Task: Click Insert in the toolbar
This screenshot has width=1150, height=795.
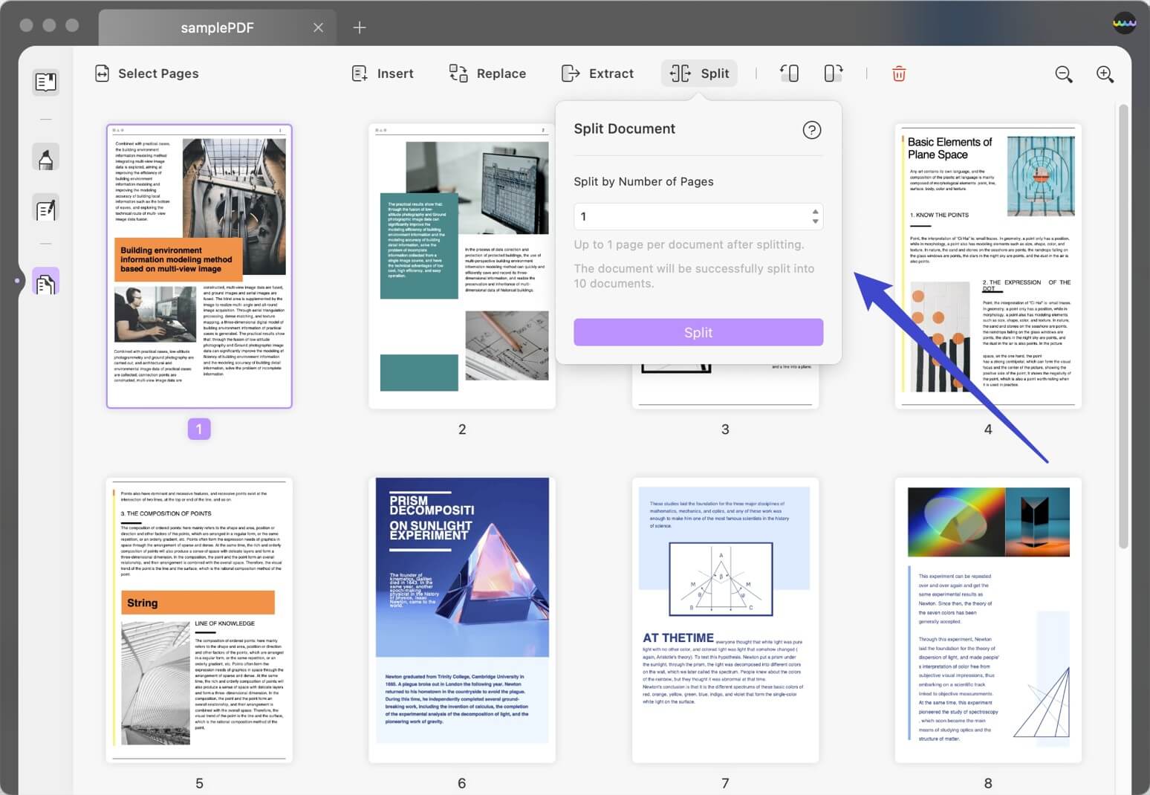Action: tap(383, 74)
